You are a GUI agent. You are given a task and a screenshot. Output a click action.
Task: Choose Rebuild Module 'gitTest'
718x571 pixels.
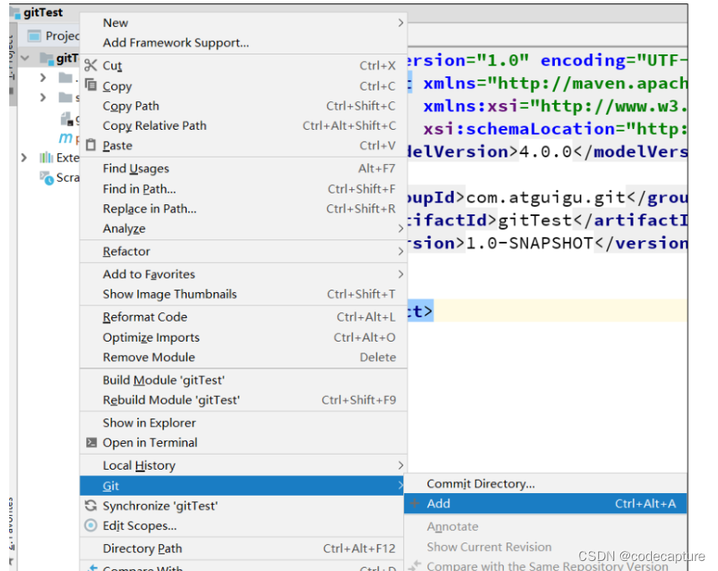[x=244, y=399]
